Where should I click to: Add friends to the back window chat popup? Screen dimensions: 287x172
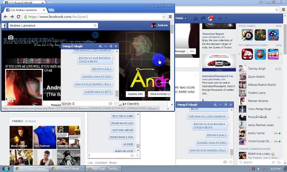pyautogui.click(x=215, y=105)
